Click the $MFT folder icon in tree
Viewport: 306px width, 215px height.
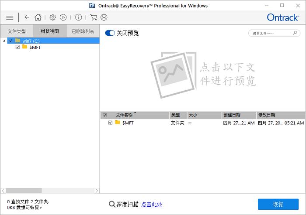24,47
